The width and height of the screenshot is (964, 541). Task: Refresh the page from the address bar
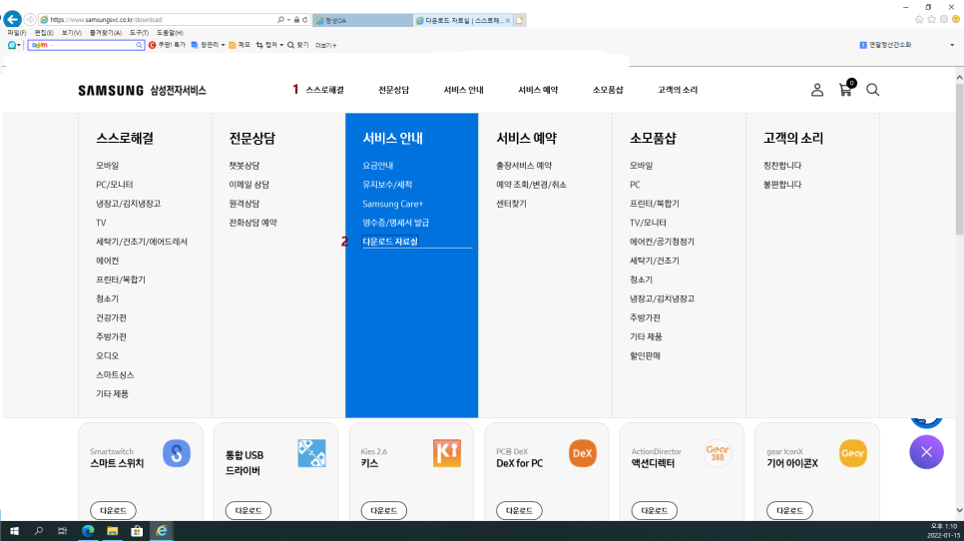tap(305, 20)
